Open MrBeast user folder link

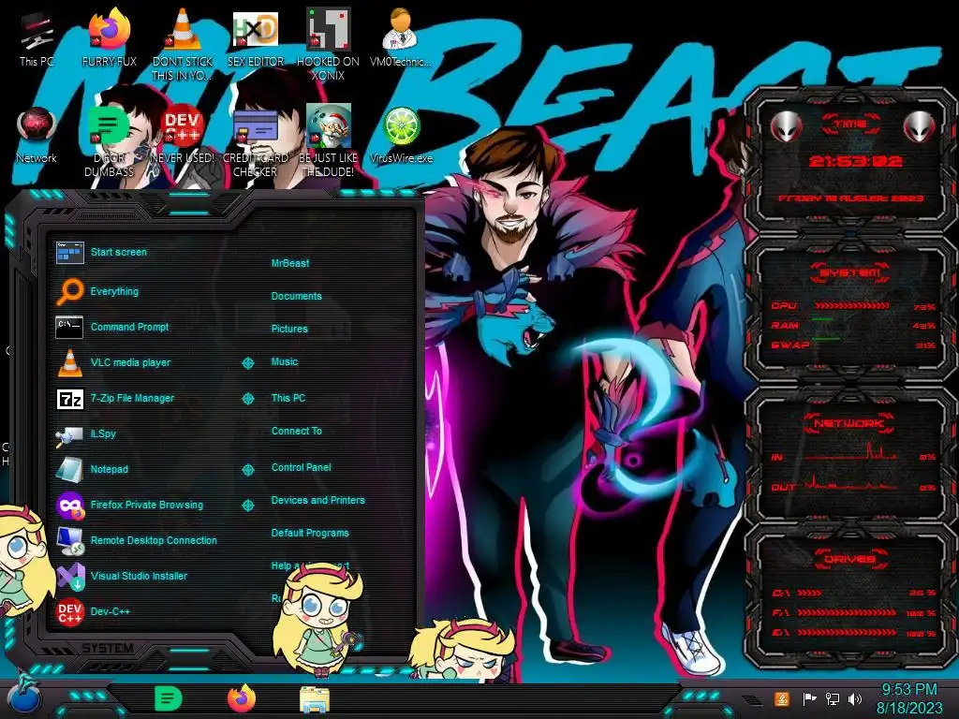[x=290, y=263]
